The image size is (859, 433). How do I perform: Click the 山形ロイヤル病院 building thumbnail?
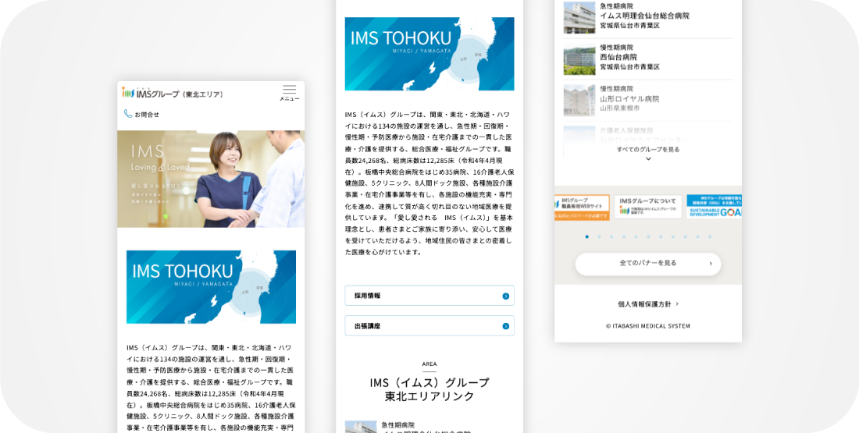pos(579,100)
